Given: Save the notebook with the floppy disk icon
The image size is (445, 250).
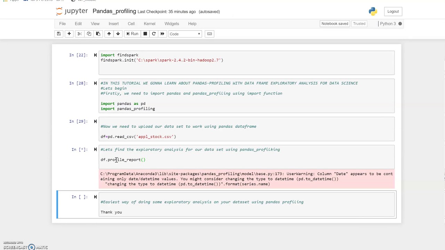Looking at the screenshot, I should (59, 34).
